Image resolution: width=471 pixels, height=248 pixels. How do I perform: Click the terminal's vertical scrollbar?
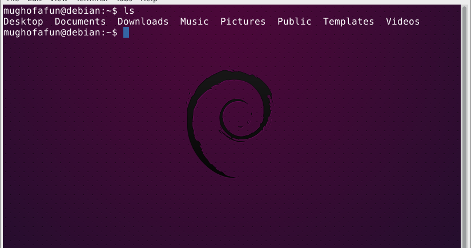pos(465,126)
